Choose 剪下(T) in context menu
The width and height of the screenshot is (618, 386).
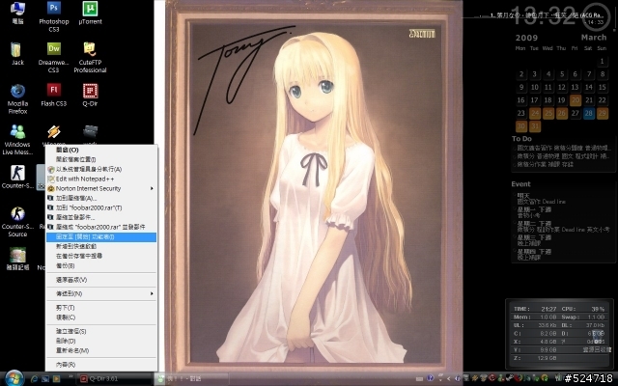pyautogui.click(x=101, y=308)
